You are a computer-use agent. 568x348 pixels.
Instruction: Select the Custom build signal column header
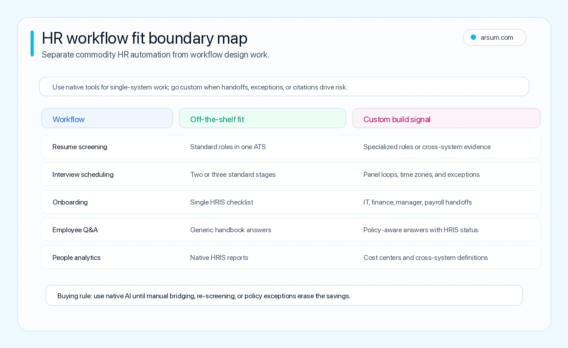(446, 118)
